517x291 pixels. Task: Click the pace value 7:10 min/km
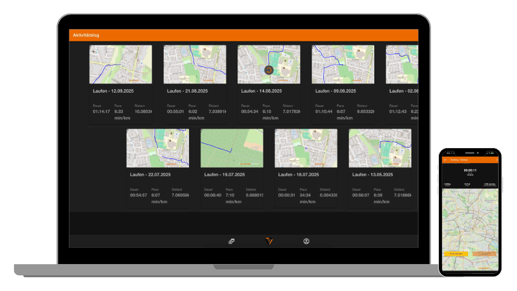click(233, 198)
